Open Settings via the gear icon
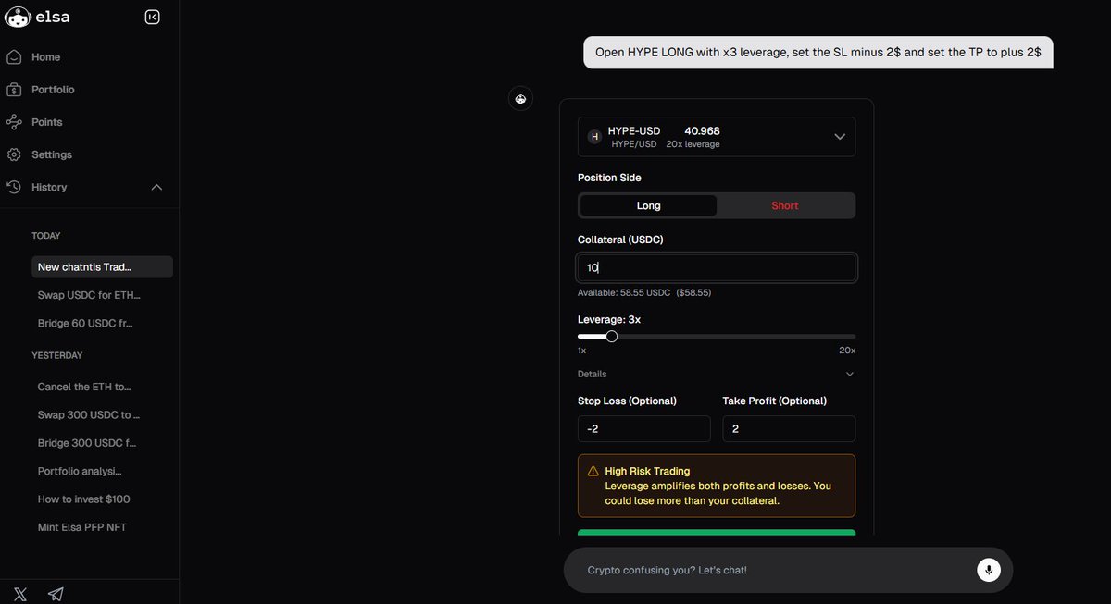Viewport: 1111px width, 604px height. (13, 154)
